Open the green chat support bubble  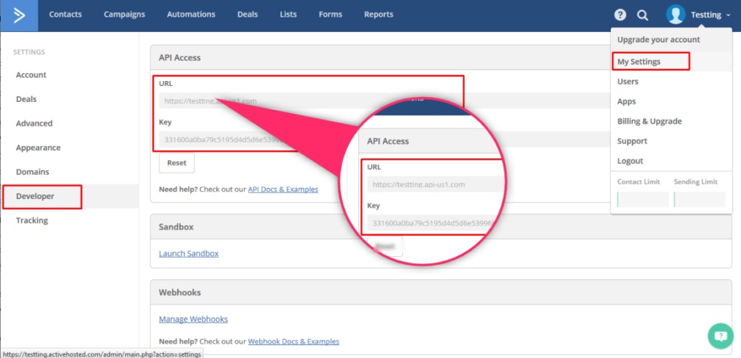(720, 336)
